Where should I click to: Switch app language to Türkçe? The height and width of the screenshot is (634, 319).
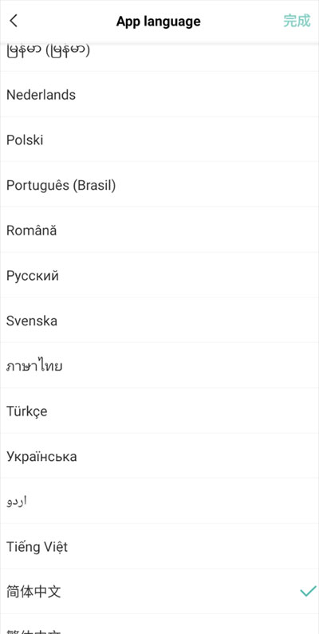click(159, 412)
